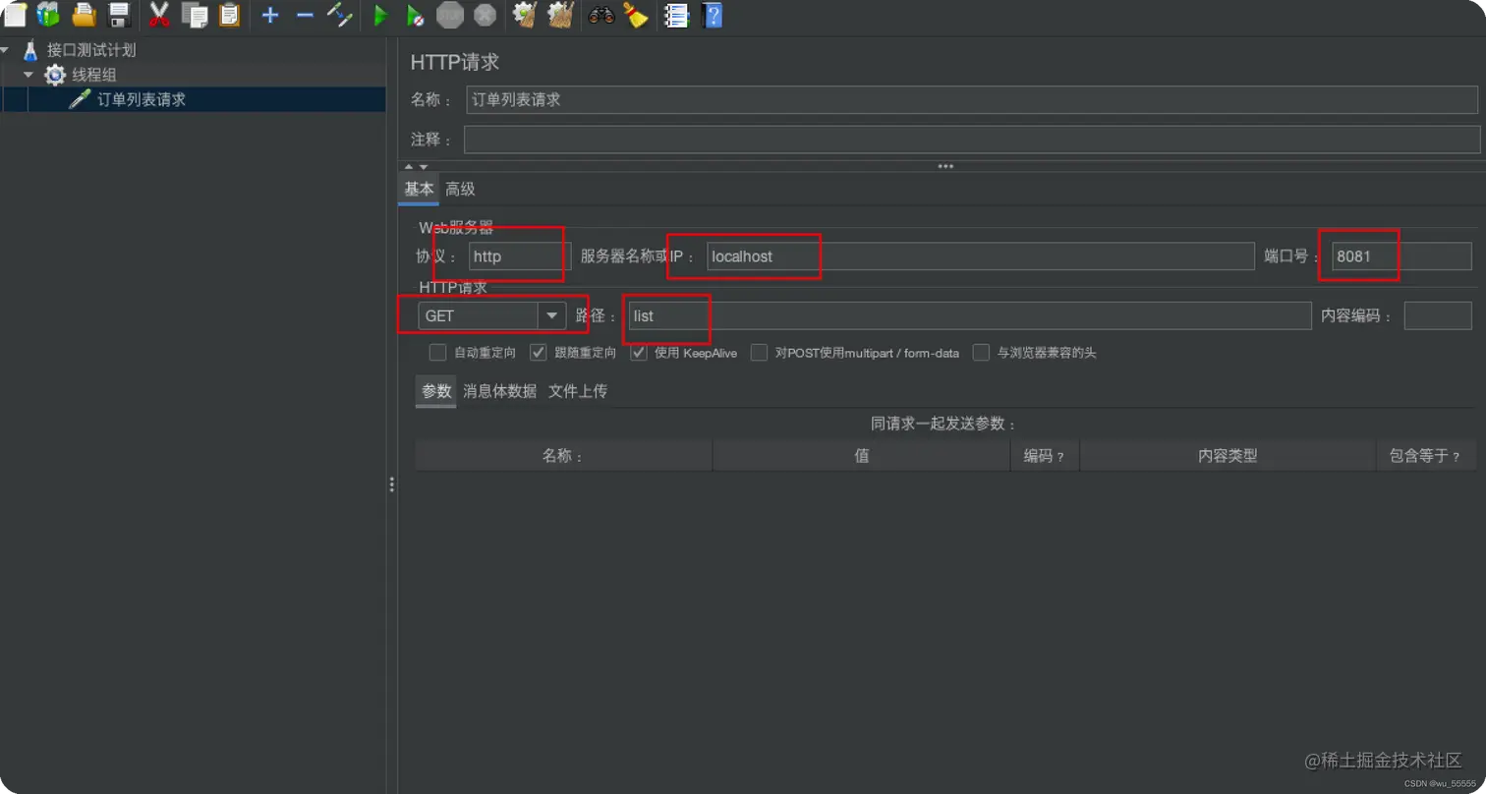Click the Stop test icon
1486x794 pixels.
[x=449, y=15]
